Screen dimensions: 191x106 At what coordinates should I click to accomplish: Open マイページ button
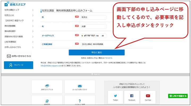tap(19, 65)
